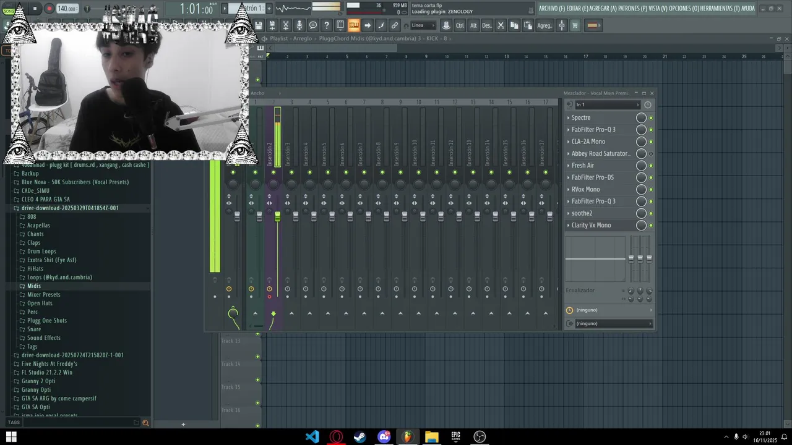Click the tuner fork icon beside Agreg.
The width and height of the screenshot is (792, 445).
(562, 25)
